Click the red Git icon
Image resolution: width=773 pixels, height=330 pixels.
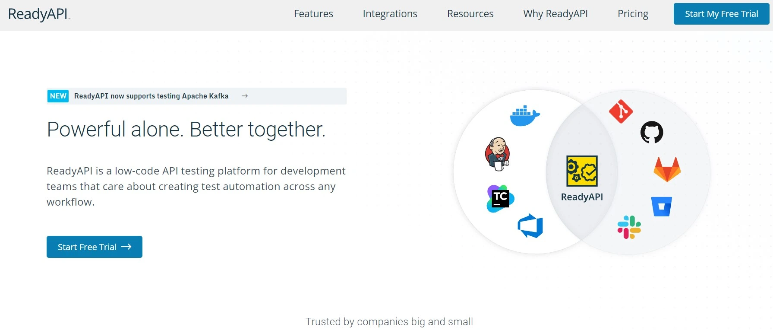click(621, 111)
